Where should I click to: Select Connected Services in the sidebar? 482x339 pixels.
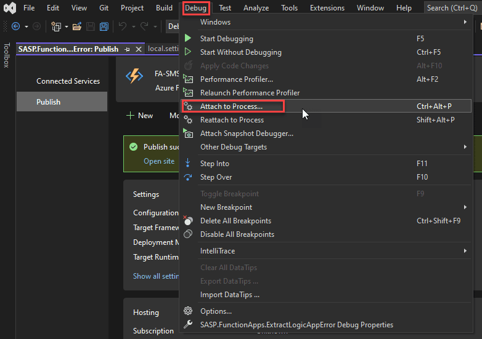[x=68, y=81]
